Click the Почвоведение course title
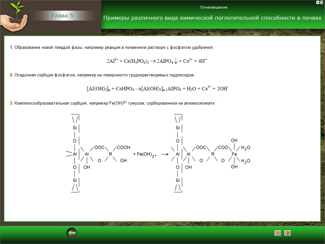This screenshot has height=244, width=325. tap(213, 7)
